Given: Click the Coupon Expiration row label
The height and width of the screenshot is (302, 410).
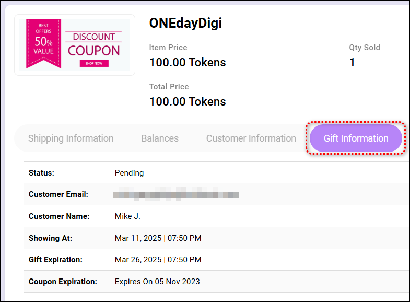Looking at the screenshot, I should [63, 282].
